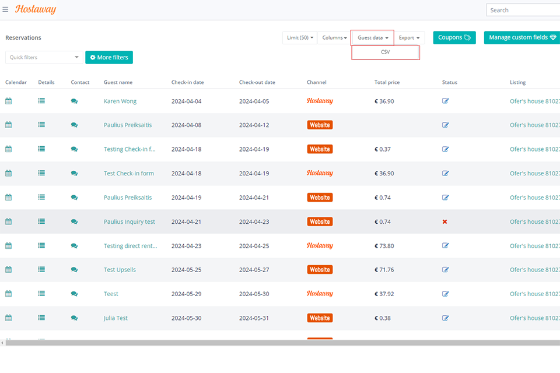View details of Test Check-in form row

(x=41, y=173)
